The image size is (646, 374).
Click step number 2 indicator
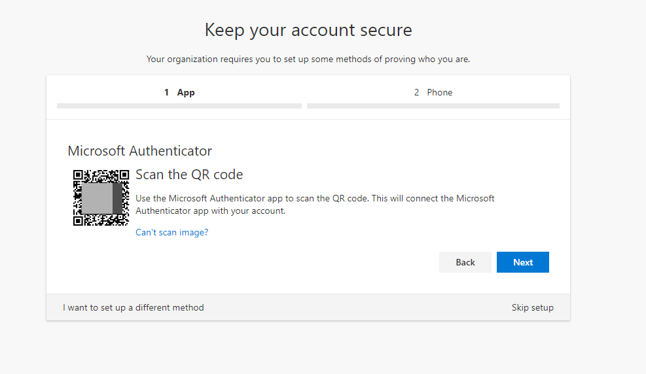[x=416, y=93]
